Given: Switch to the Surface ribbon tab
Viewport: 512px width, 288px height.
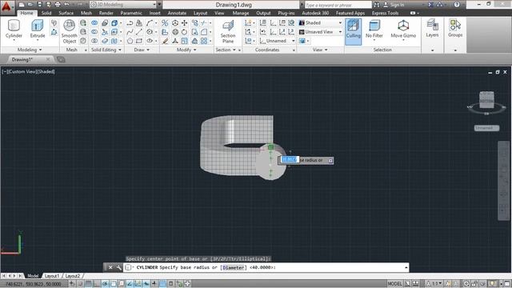Looking at the screenshot, I should tap(66, 13).
